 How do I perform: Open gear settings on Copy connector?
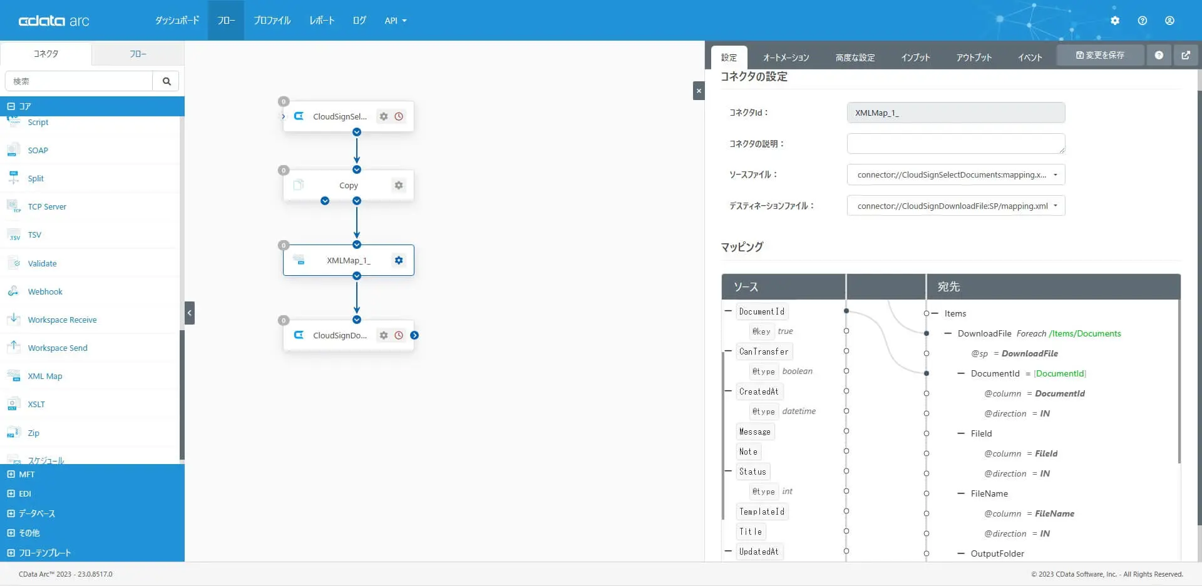point(399,185)
